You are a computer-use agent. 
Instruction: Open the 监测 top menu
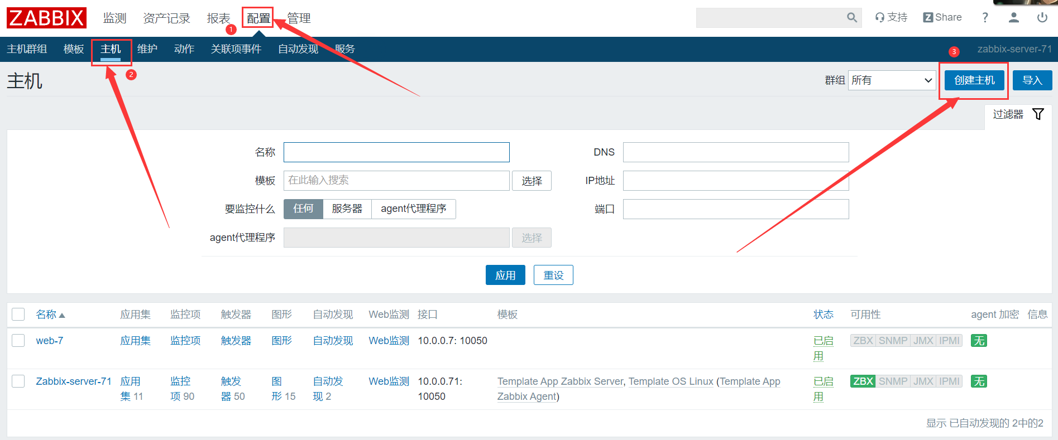pos(115,18)
